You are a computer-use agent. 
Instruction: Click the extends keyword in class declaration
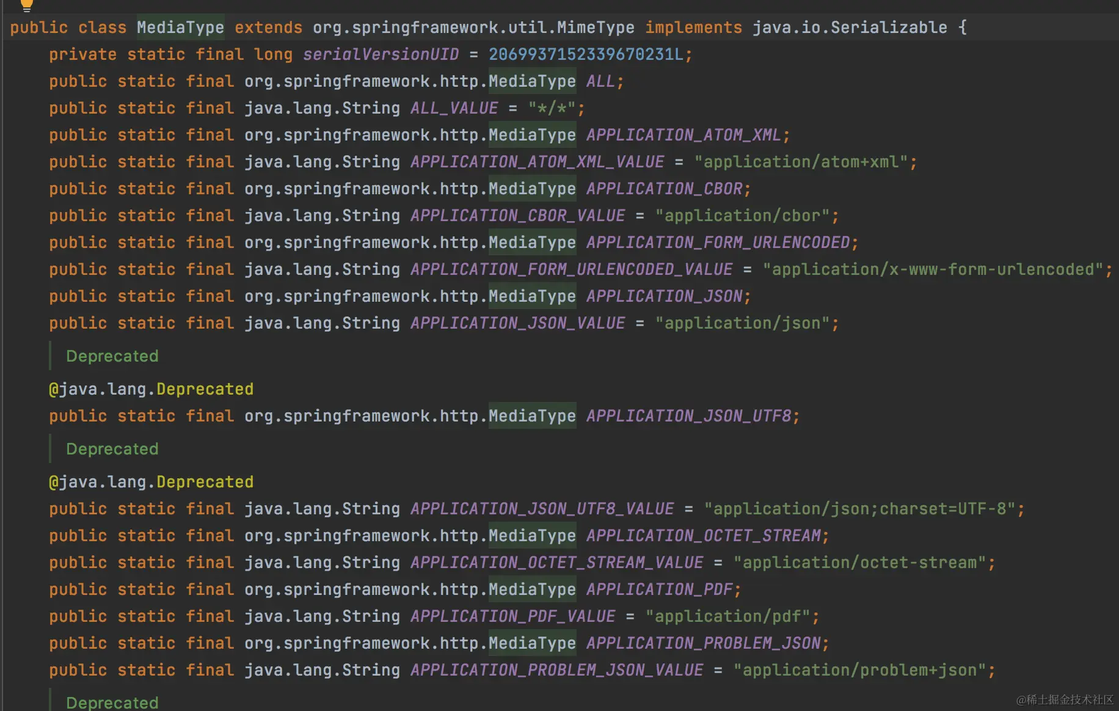269,27
